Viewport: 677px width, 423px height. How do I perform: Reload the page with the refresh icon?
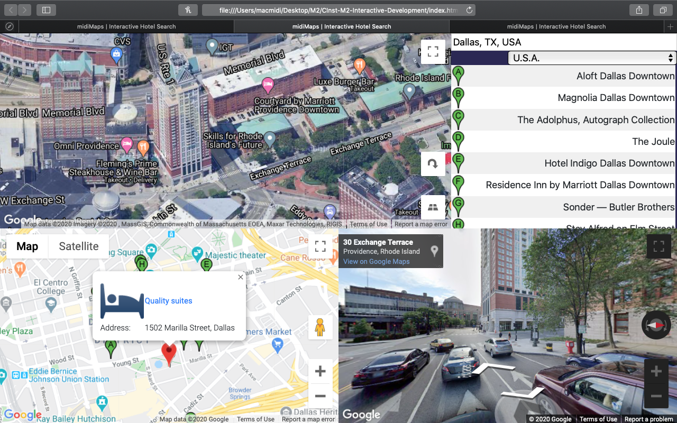point(469,10)
